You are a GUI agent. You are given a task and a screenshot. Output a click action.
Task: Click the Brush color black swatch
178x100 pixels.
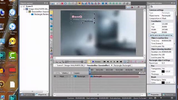pos(163,82)
